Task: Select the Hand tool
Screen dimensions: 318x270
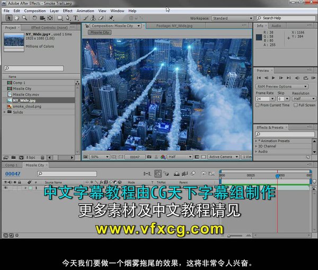Action: tap(16, 18)
